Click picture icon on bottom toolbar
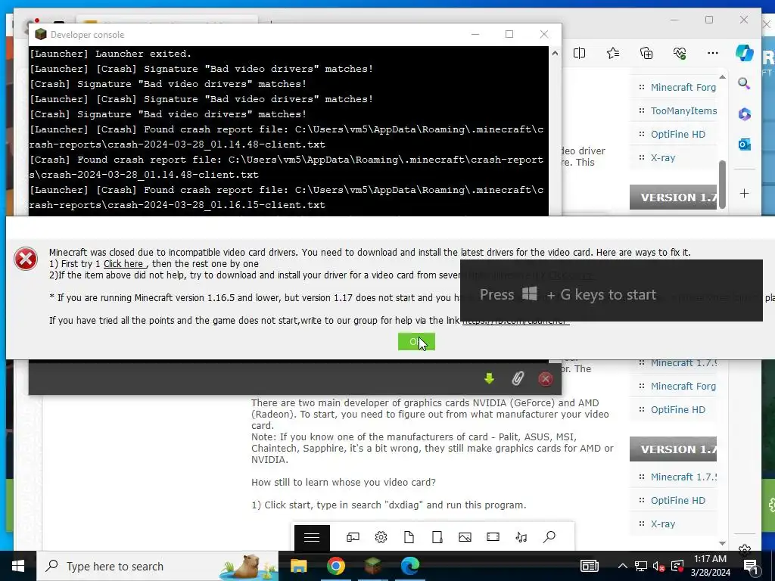This screenshot has height=581, width=775. coord(465,537)
